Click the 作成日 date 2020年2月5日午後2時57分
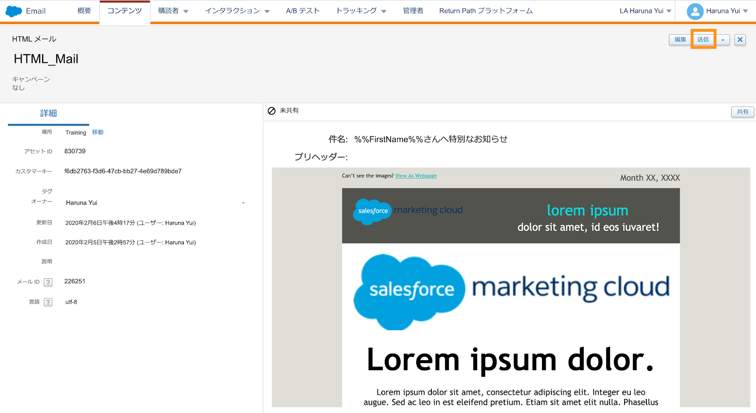 (130, 242)
